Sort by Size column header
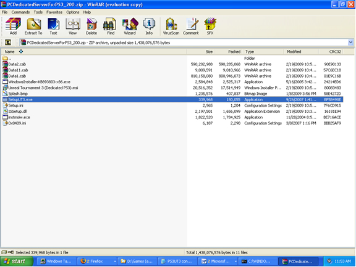356x267 pixels. tap(200, 52)
